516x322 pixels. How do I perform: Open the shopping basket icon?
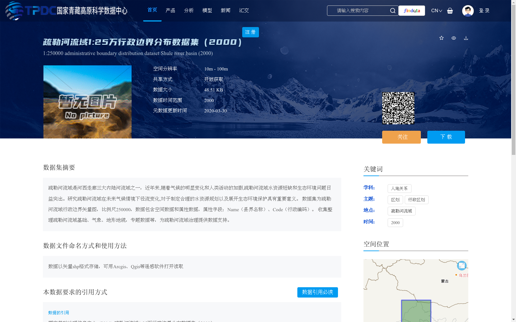[x=450, y=11]
